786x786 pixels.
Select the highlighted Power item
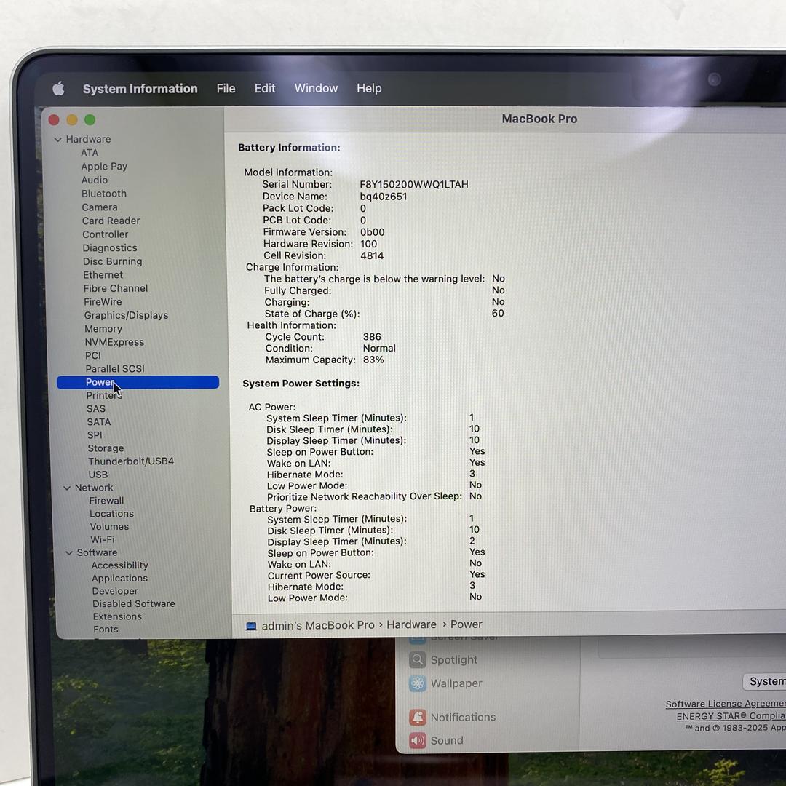click(x=138, y=382)
